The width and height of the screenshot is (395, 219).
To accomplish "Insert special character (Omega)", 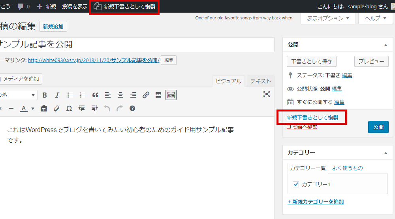I will (69, 108).
